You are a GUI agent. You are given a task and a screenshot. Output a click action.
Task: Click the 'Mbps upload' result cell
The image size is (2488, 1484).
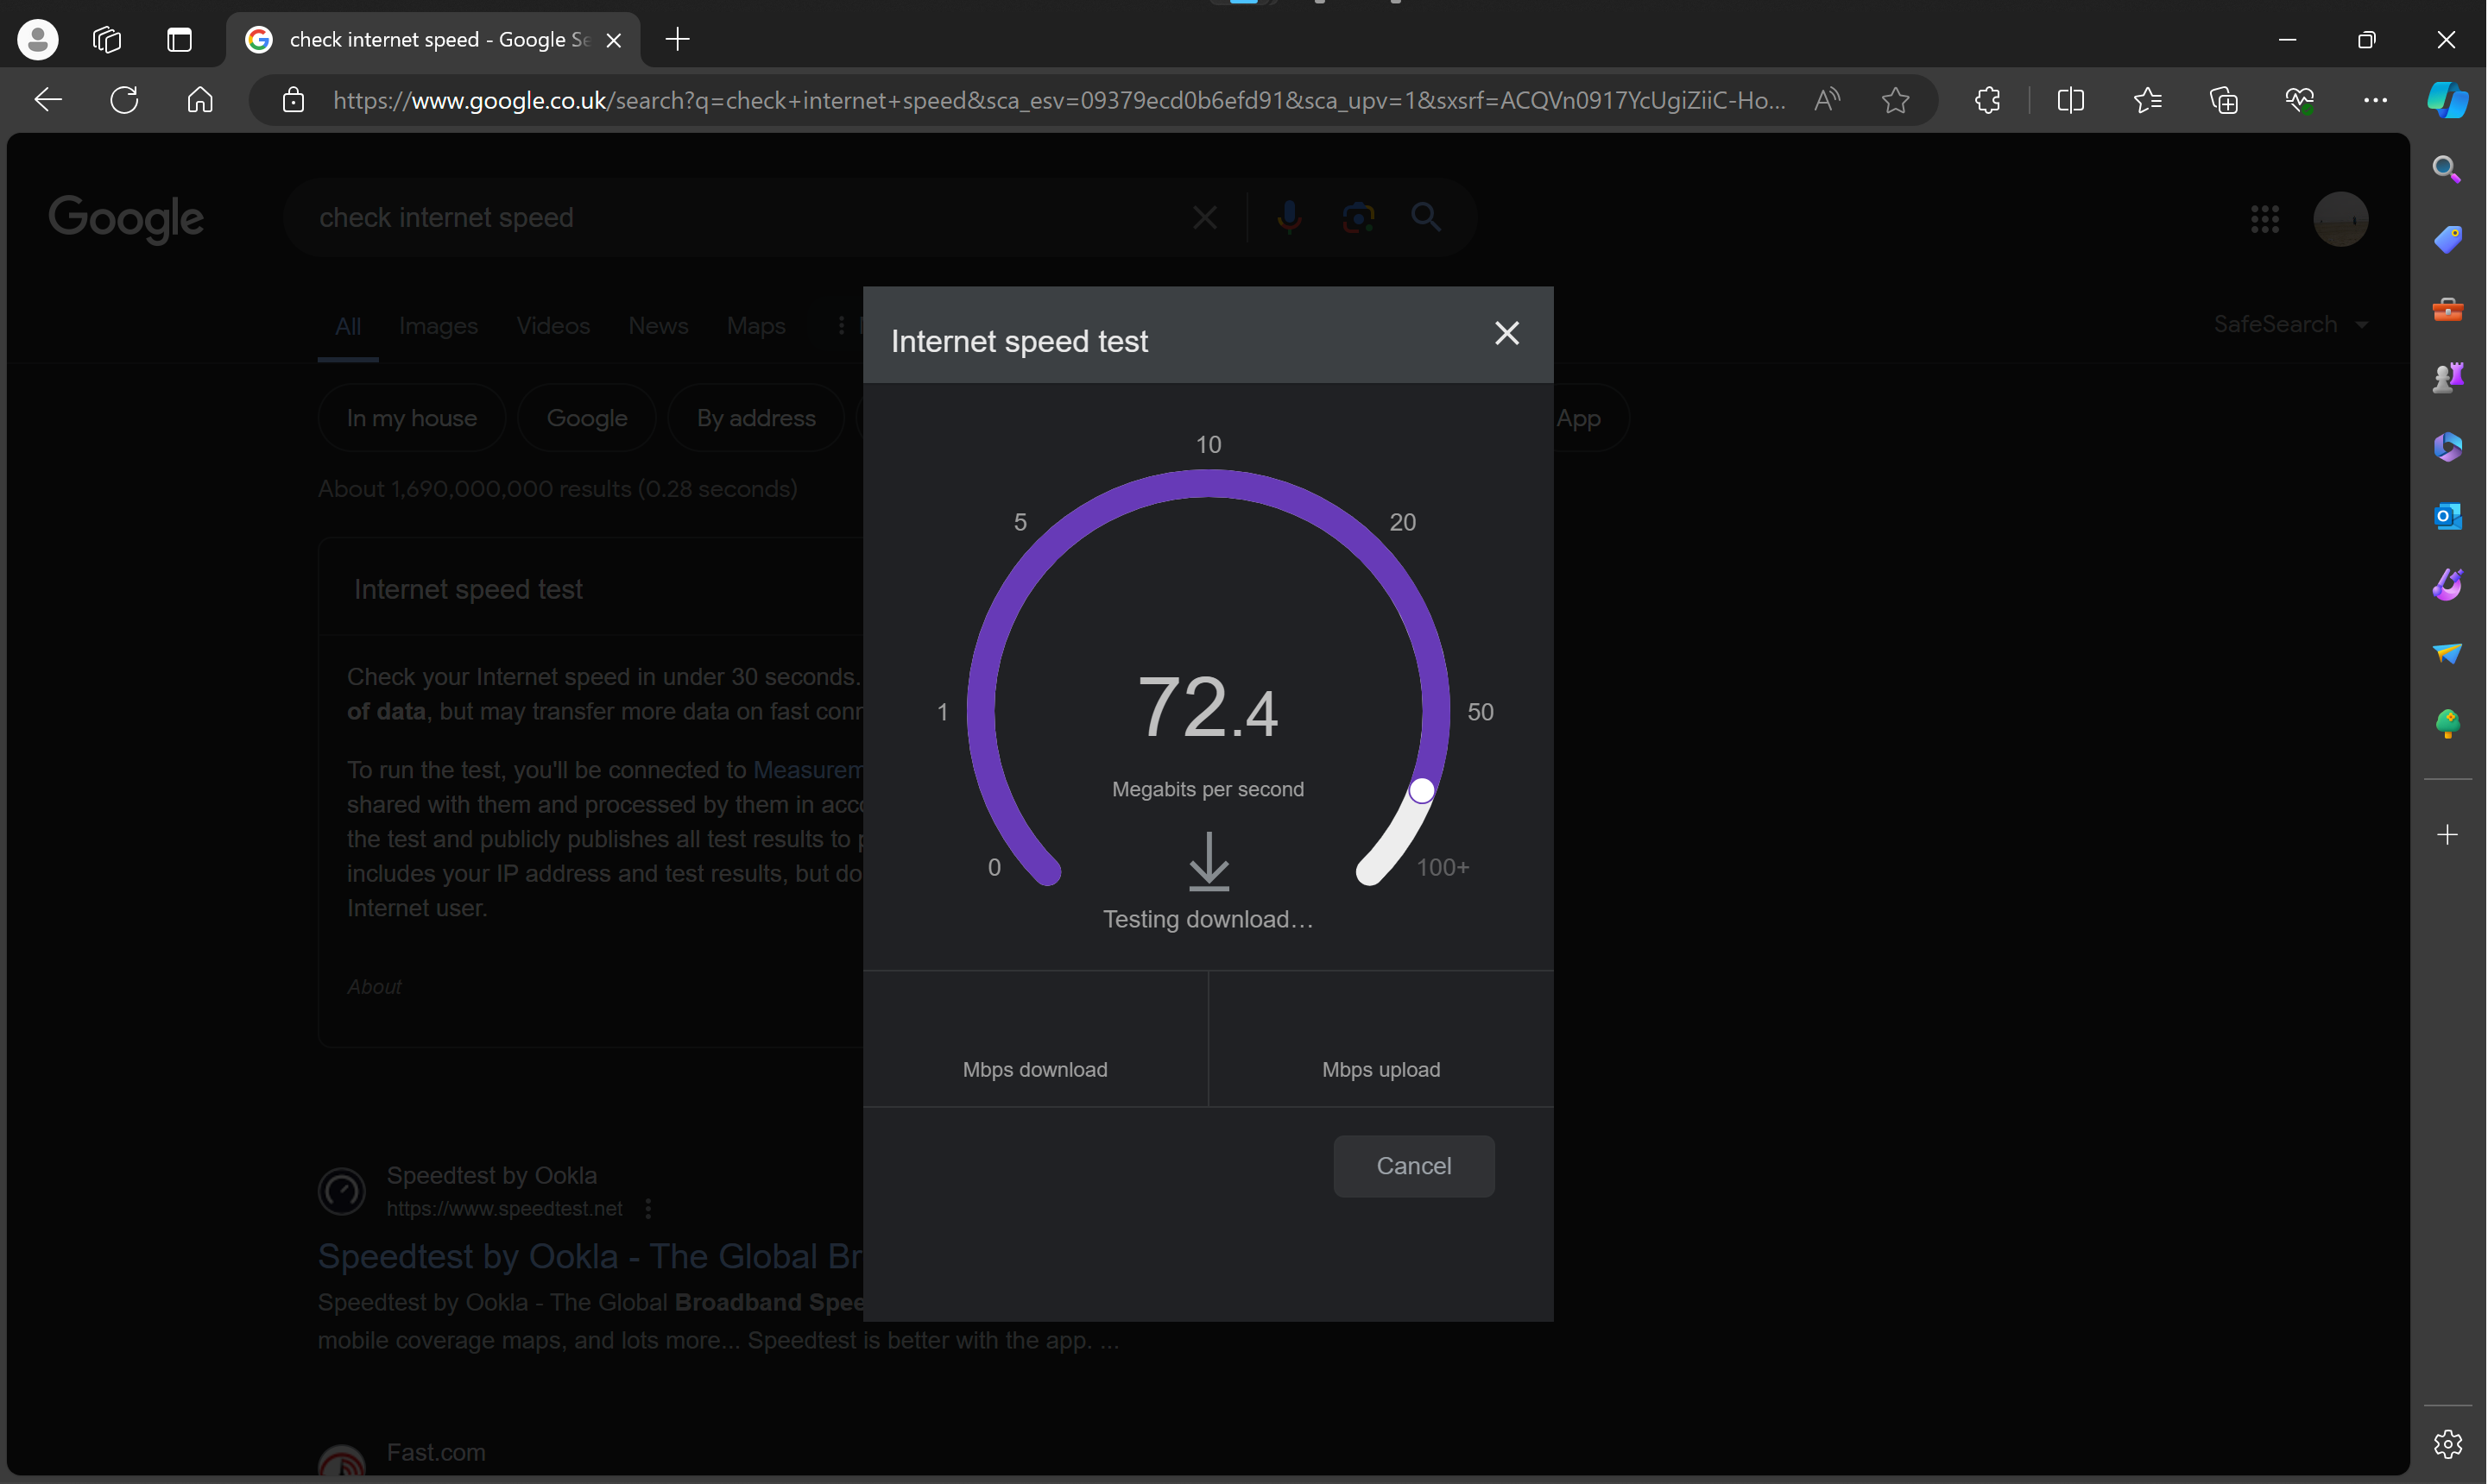[x=1380, y=1038]
